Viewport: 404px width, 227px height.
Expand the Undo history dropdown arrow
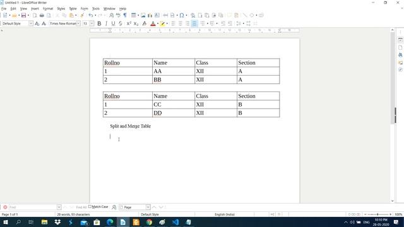pyautogui.click(x=95, y=16)
